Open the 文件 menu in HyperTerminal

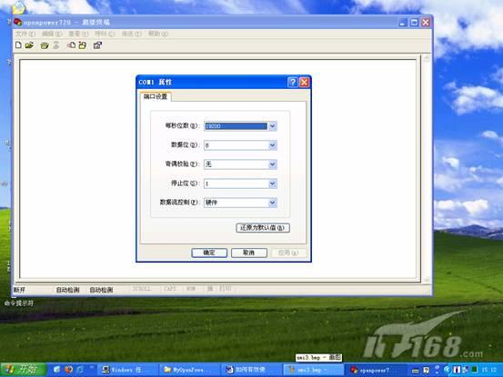click(x=25, y=34)
